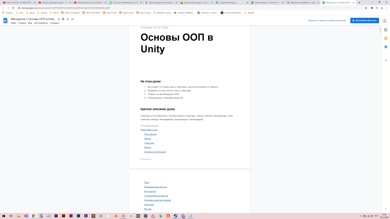Screen dimensions: 390x219
Task: Click the document title Методичка 1
Action: click(33, 19)
